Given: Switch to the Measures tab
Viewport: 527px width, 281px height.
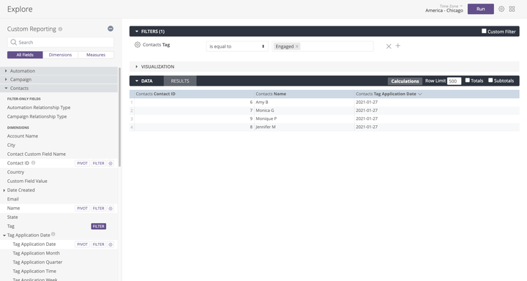Looking at the screenshot, I should pyautogui.click(x=96, y=55).
